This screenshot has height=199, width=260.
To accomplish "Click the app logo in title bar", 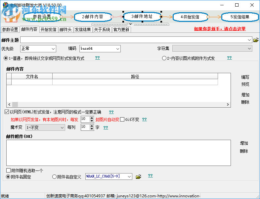I will [x=6, y=5].
